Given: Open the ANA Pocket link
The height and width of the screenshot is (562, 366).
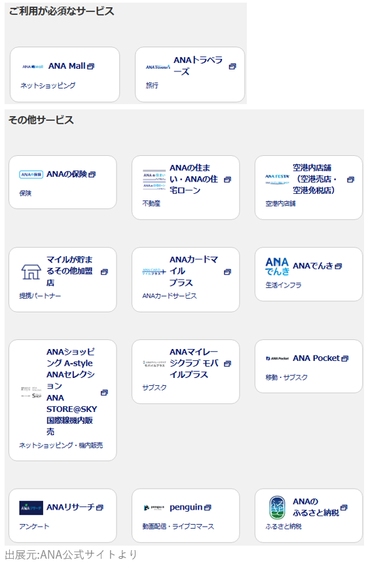Looking at the screenshot, I should point(316,358).
